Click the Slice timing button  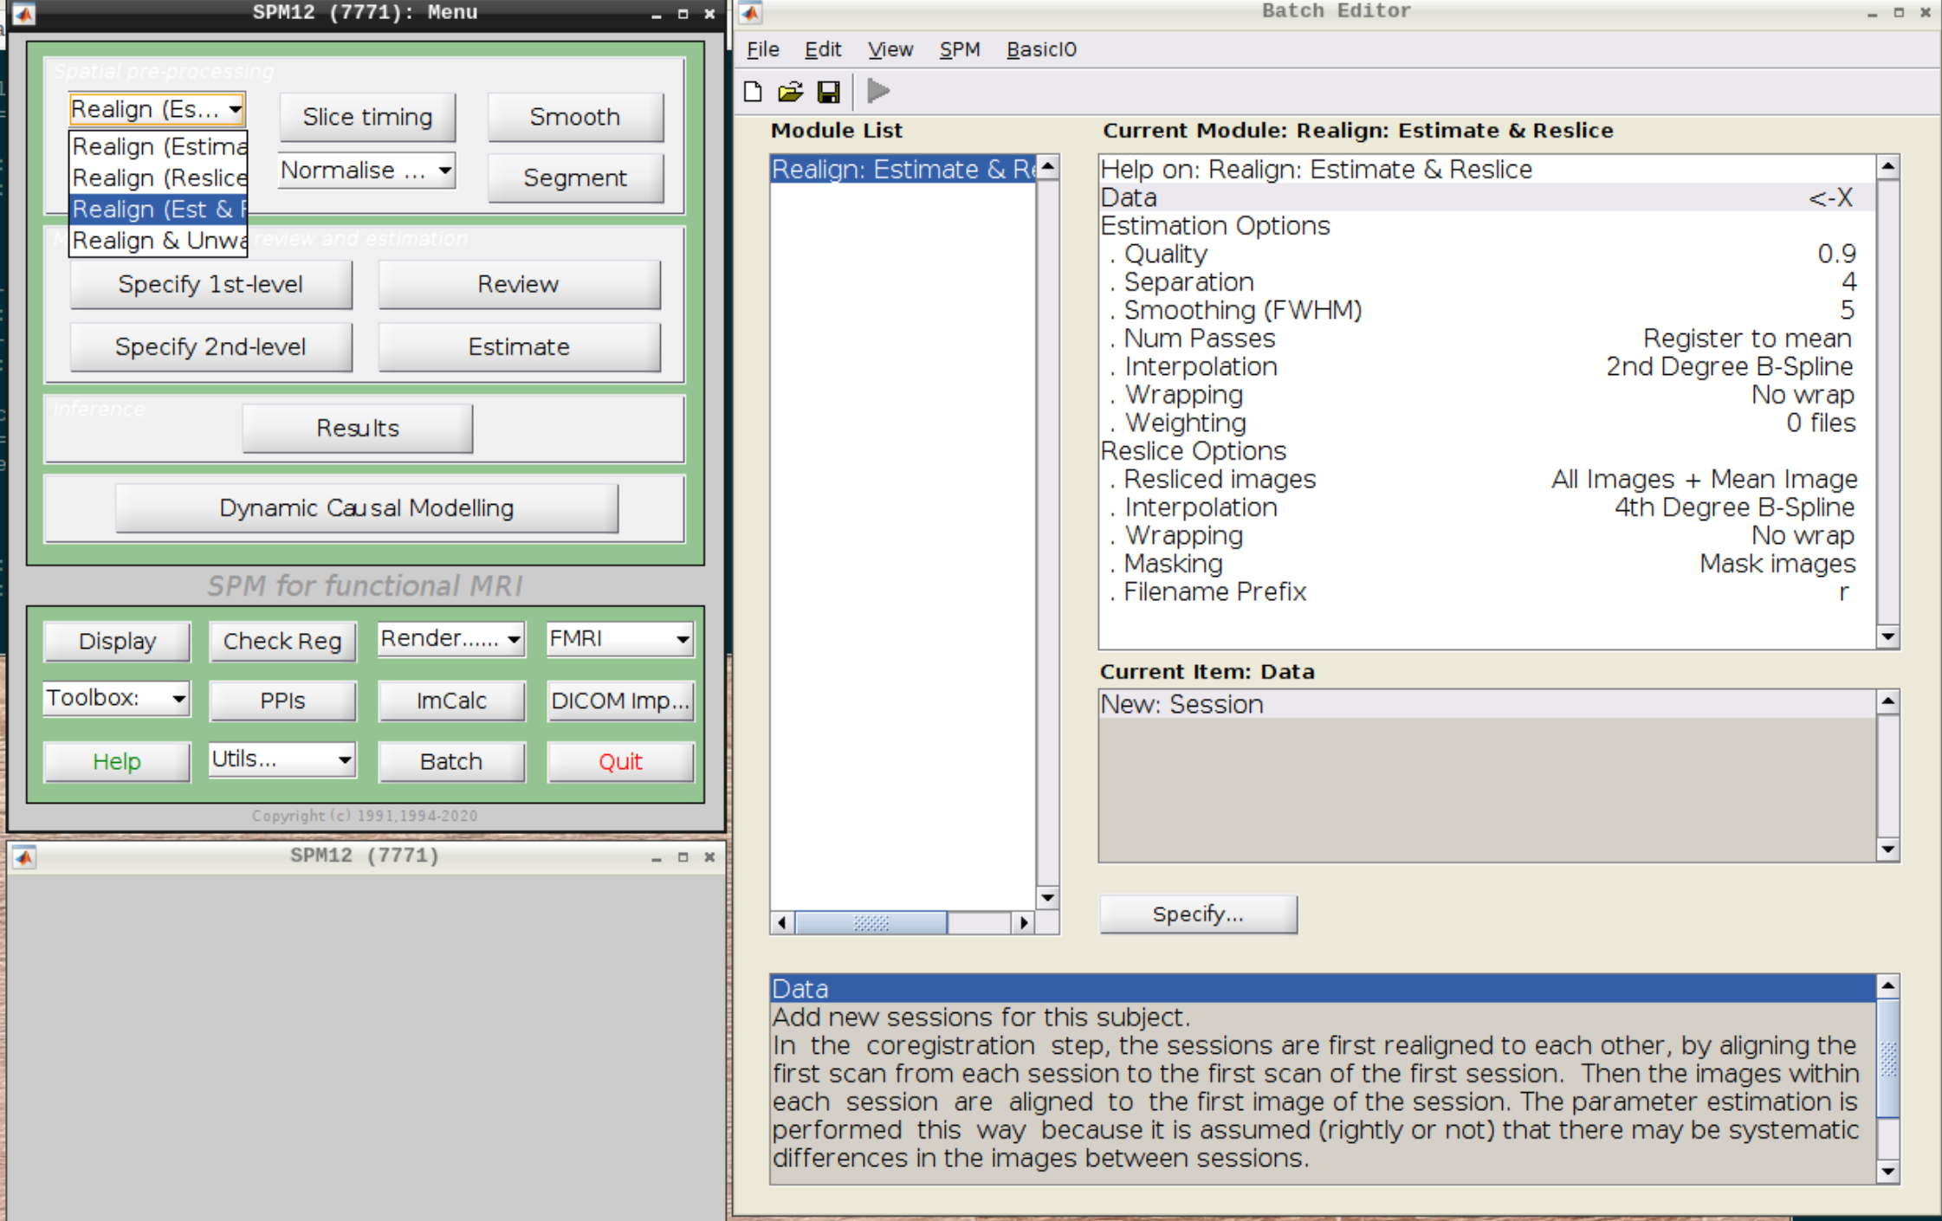pyautogui.click(x=367, y=117)
